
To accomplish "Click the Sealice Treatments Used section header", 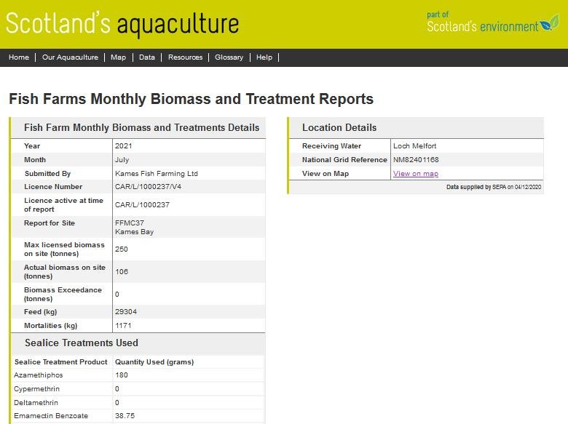I will click(x=82, y=343).
